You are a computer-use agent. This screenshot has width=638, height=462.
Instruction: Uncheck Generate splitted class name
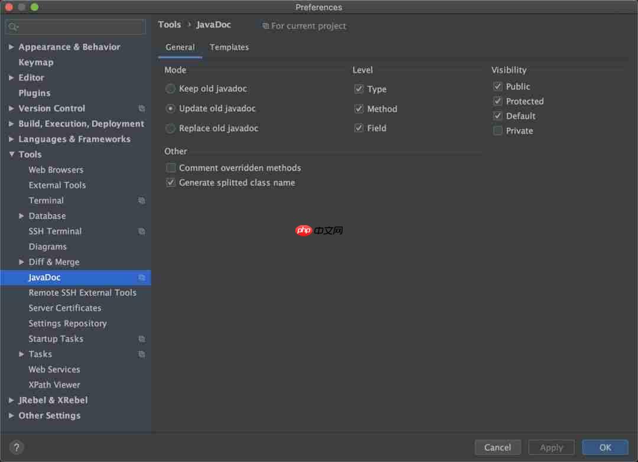click(x=171, y=182)
